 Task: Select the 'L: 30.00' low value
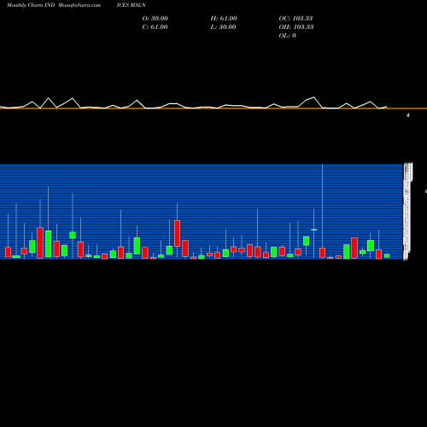224,27
